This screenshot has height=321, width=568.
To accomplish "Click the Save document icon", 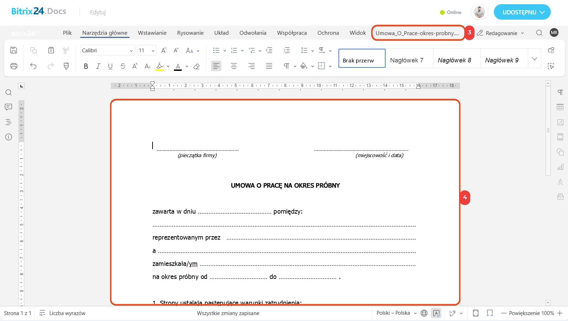I will point(14,50).
